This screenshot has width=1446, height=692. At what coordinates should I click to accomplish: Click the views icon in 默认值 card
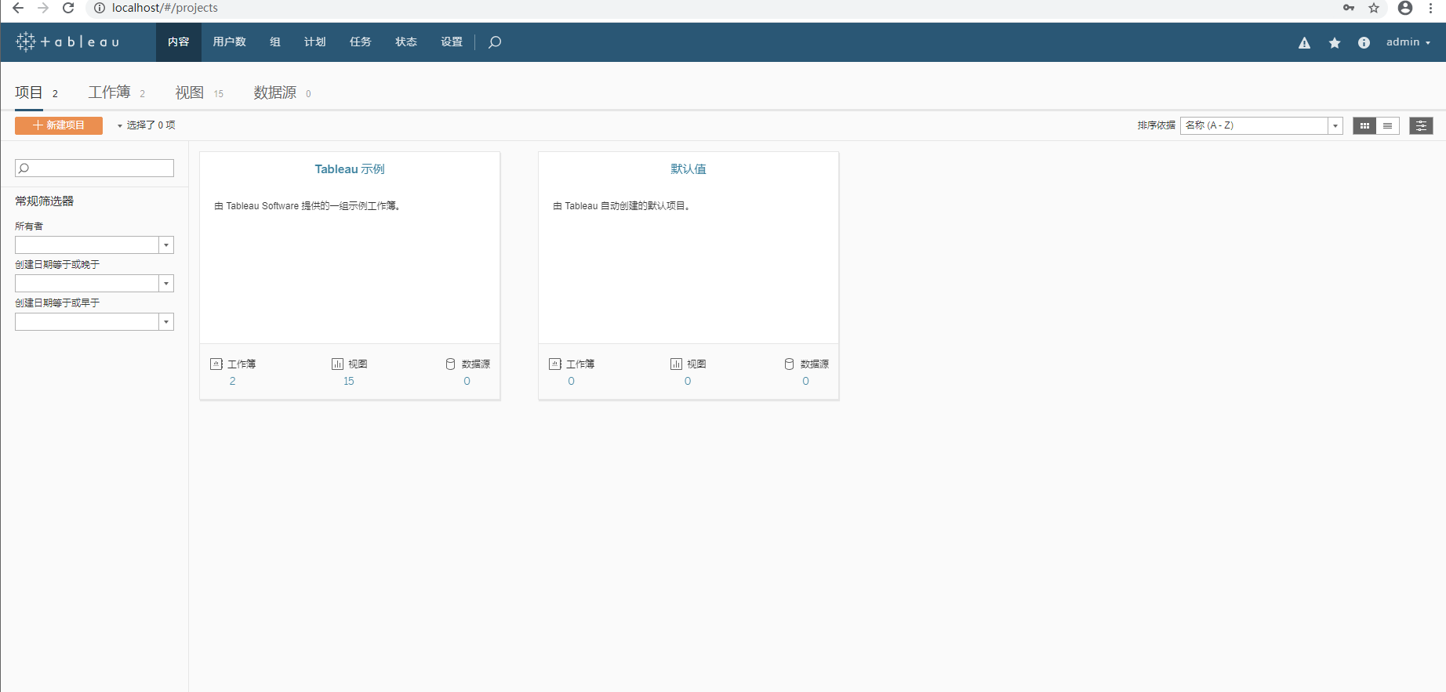(676, 364)
